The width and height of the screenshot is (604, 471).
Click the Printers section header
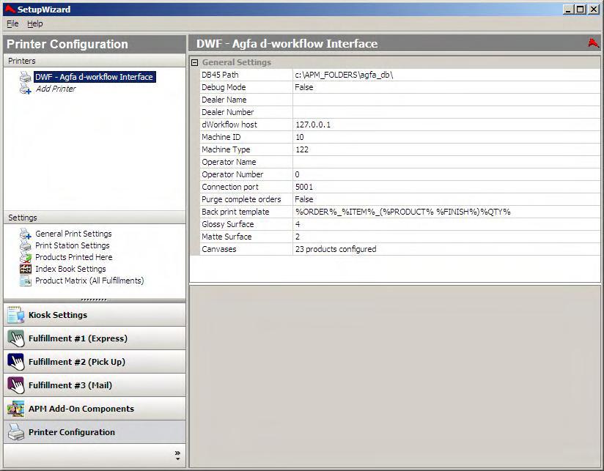[x=95, y=61]
